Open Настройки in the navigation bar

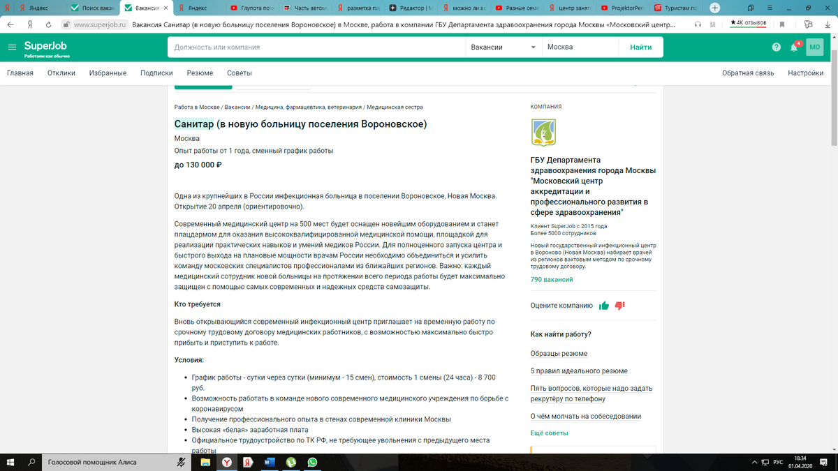pyautogui.click(x=805, y=73)
